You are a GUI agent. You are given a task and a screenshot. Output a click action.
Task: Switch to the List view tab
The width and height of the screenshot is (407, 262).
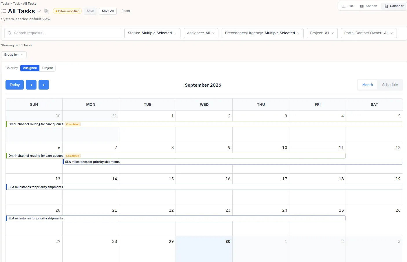[x=347, y=6]
